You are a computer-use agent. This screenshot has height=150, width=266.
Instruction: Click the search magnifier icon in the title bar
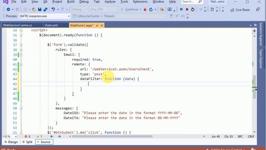(200, 2)
